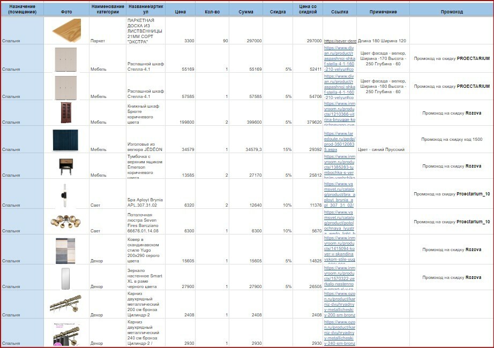Screen dimensions: 494x348
Task: Open divan.ru link for wardrobe priced 57585
Action: tap(339, 87)
